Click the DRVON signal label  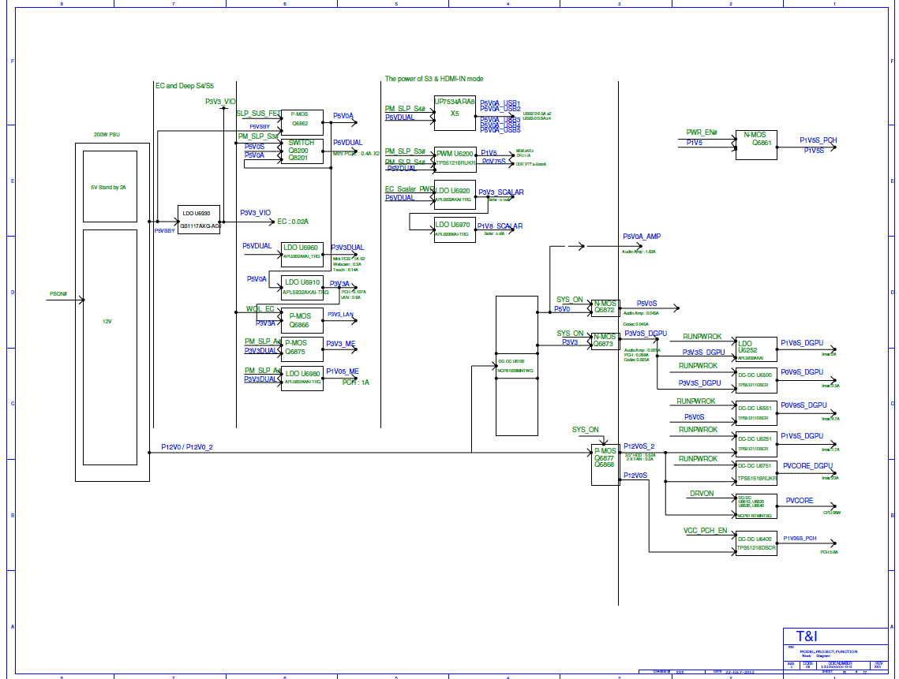702,494
